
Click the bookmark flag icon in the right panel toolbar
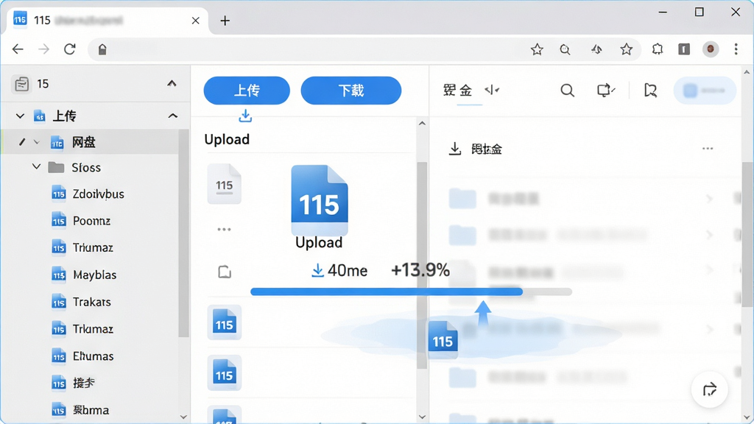coord(650,90)
